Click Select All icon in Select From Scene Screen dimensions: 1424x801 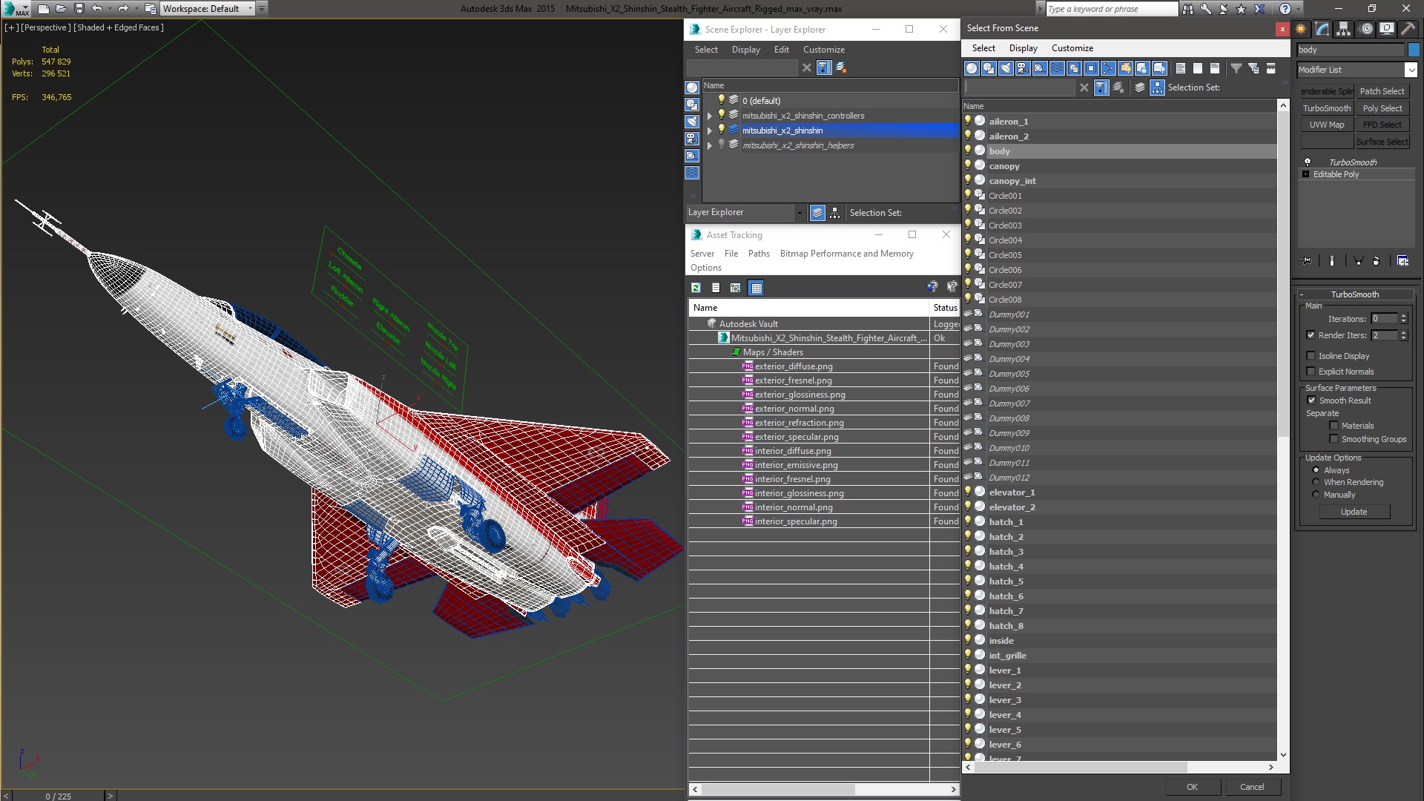[x=1181, y=68]
